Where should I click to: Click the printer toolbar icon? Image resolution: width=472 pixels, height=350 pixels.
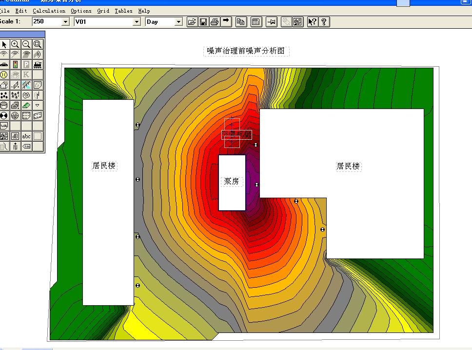tap(215, 22)
